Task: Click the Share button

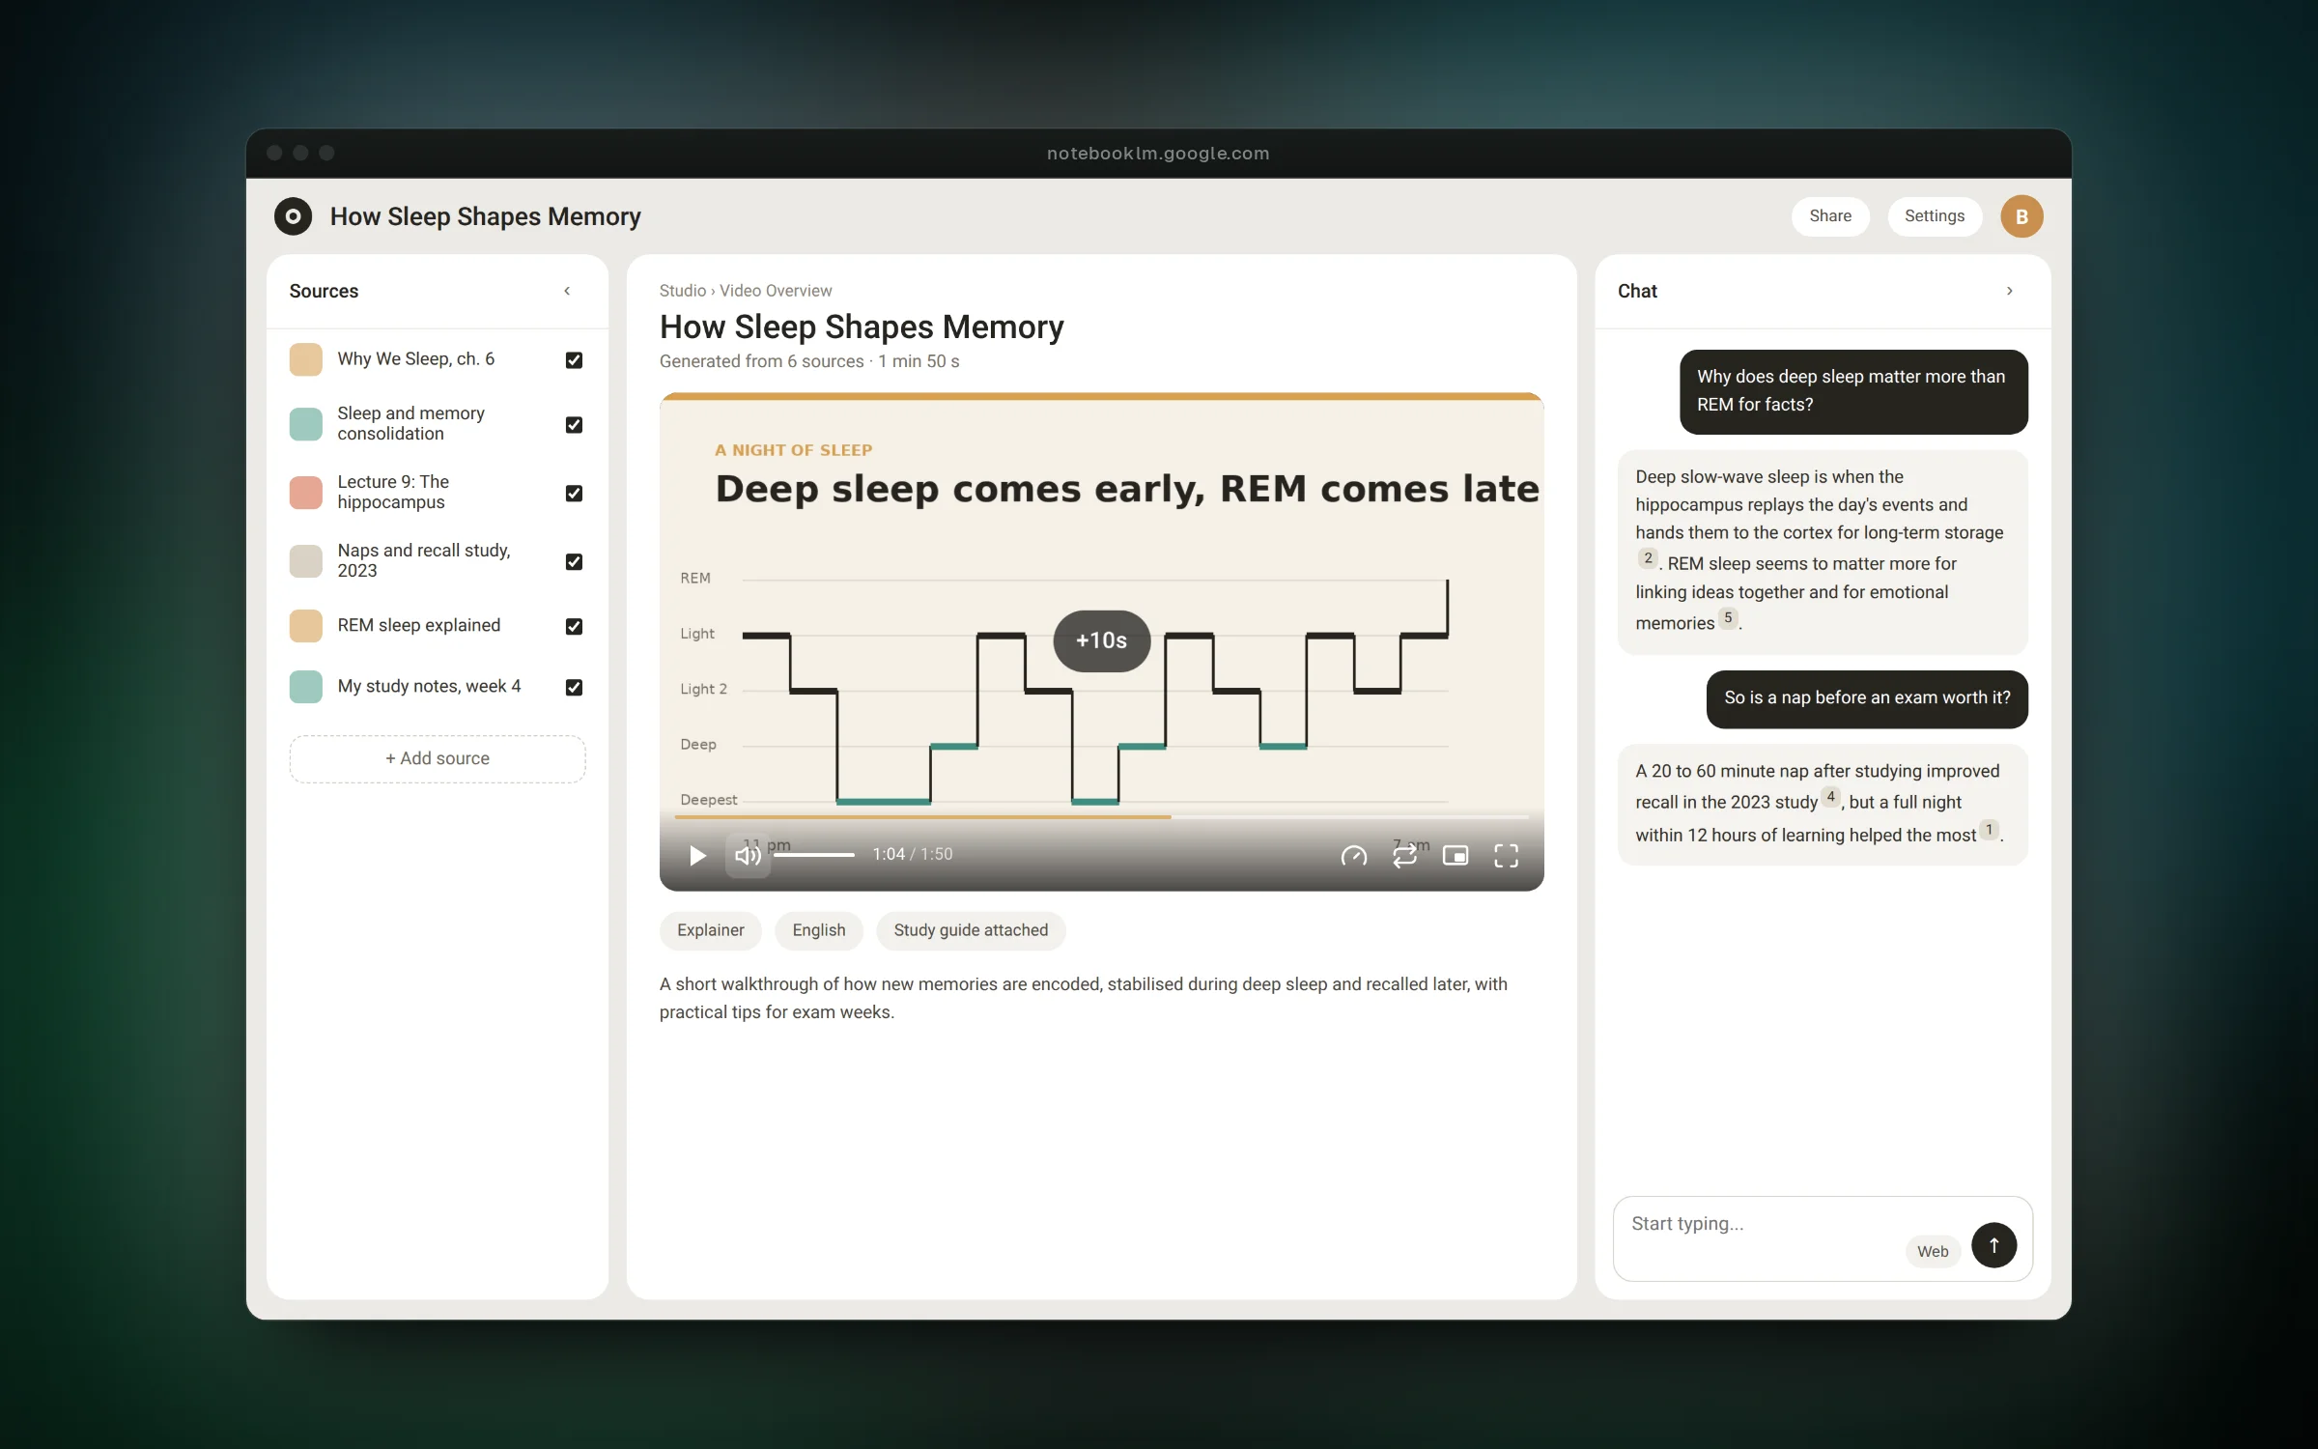Action: point(1830,216)
